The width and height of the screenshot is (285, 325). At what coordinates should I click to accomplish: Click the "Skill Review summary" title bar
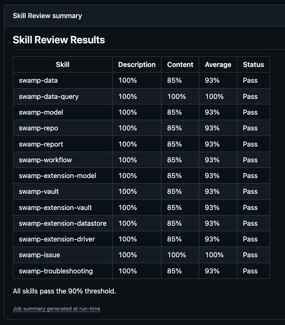click(47, 16)
